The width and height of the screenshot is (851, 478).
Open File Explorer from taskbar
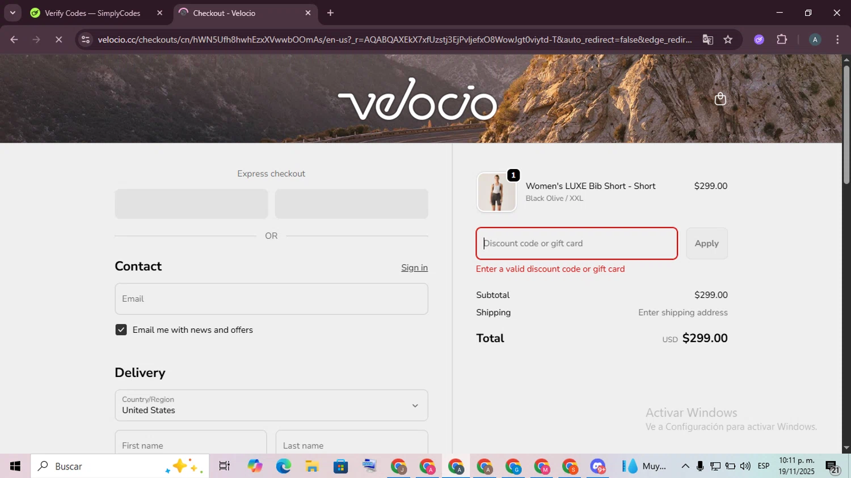tap(312, 466)
